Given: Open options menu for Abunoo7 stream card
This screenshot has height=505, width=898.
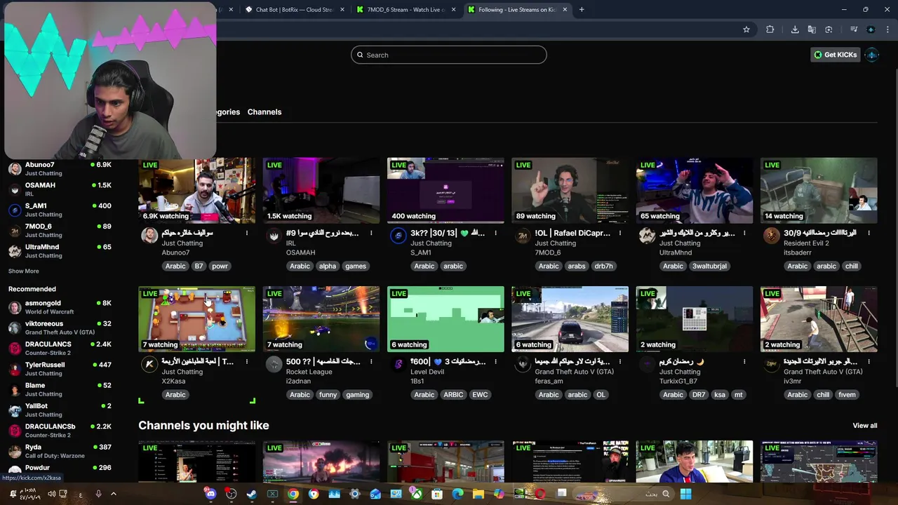Looking at the screenshot, I should pos(247,233).
